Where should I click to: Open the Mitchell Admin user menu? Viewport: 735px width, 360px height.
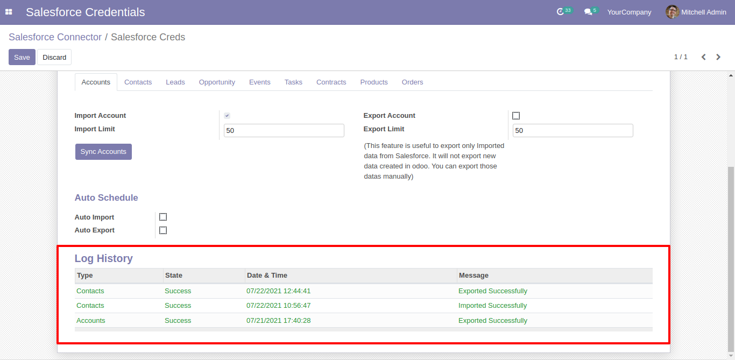(x=696, y=12)
